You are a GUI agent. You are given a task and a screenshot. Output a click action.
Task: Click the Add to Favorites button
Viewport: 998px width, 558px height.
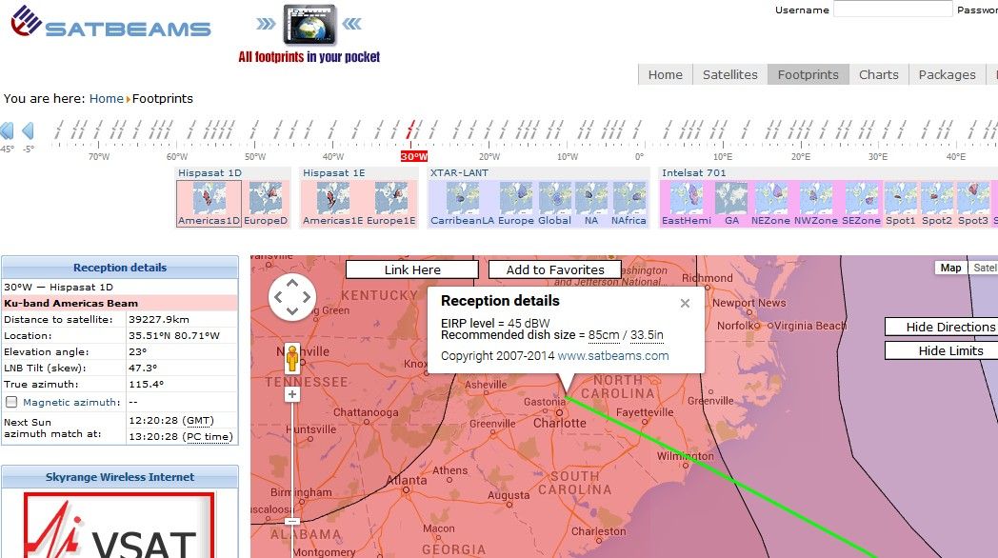pyautogui.click(x=555, y=269)
